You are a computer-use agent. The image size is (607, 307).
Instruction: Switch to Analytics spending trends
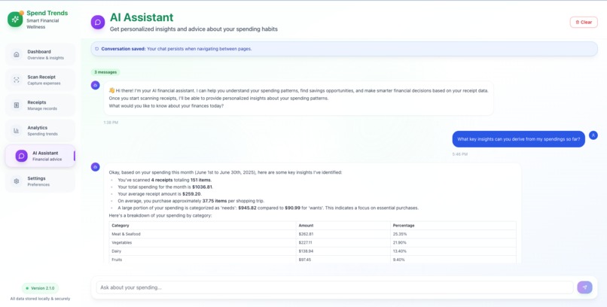click(40, 131)
